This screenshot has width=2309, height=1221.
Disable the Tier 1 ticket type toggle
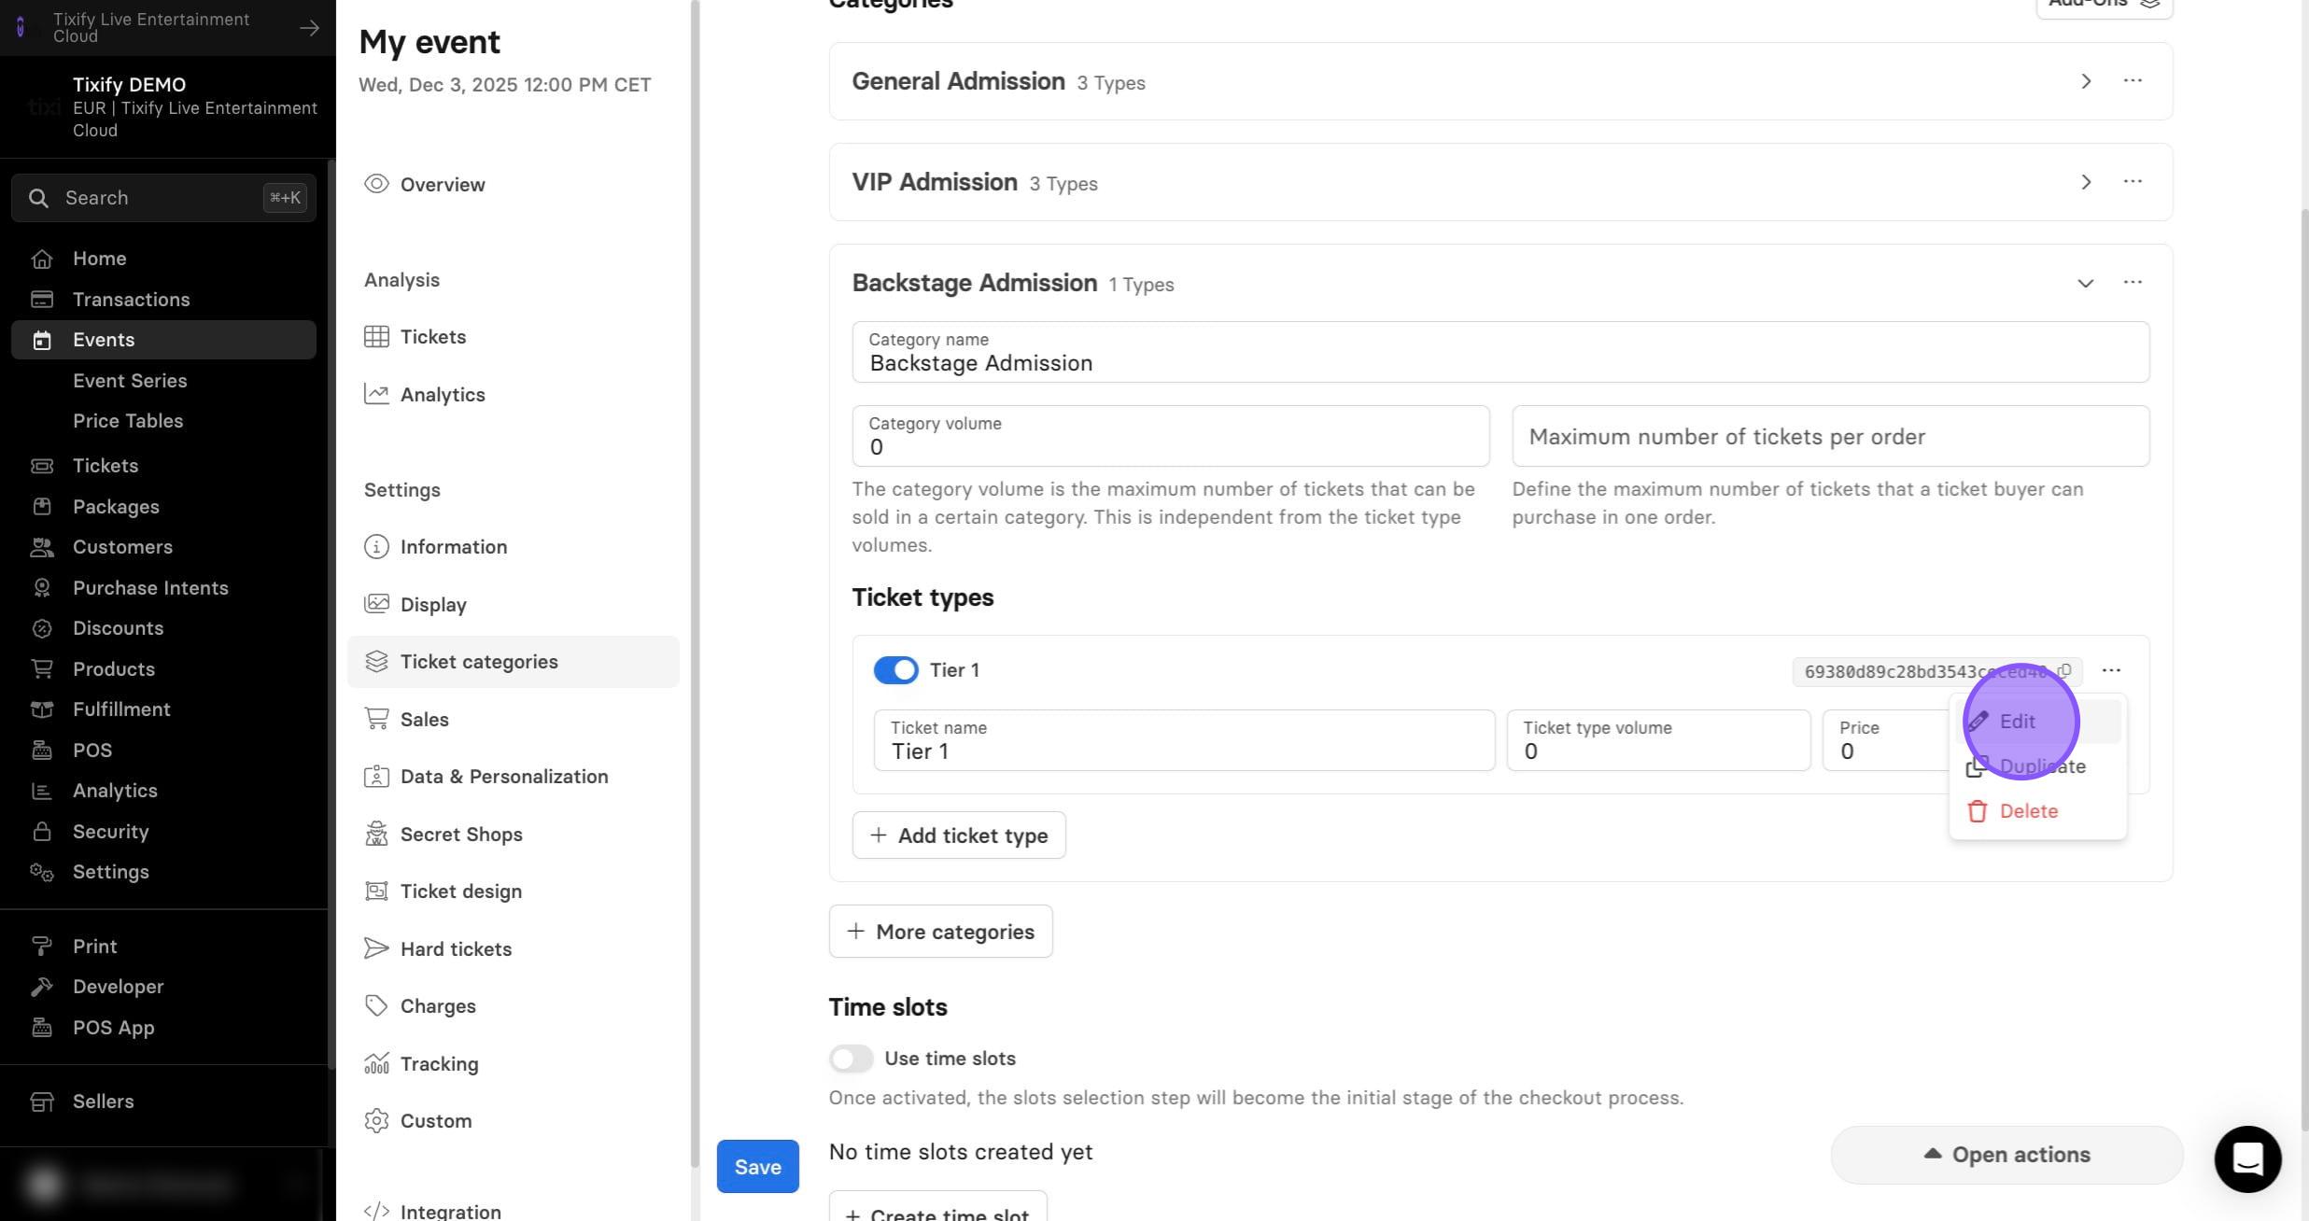pos(895,670)
